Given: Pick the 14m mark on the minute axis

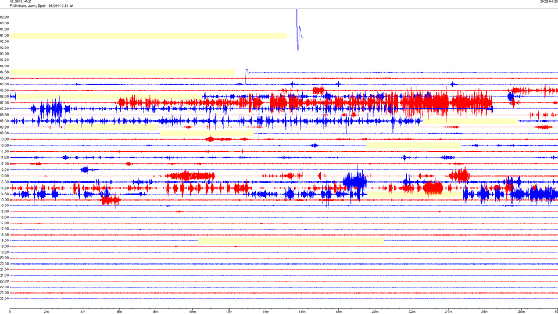Looking at the screenshot, I should pos(266,312).
